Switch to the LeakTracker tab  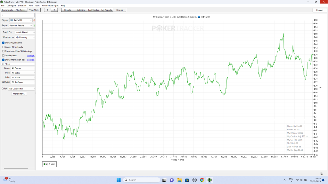click(x=93, y=10)
